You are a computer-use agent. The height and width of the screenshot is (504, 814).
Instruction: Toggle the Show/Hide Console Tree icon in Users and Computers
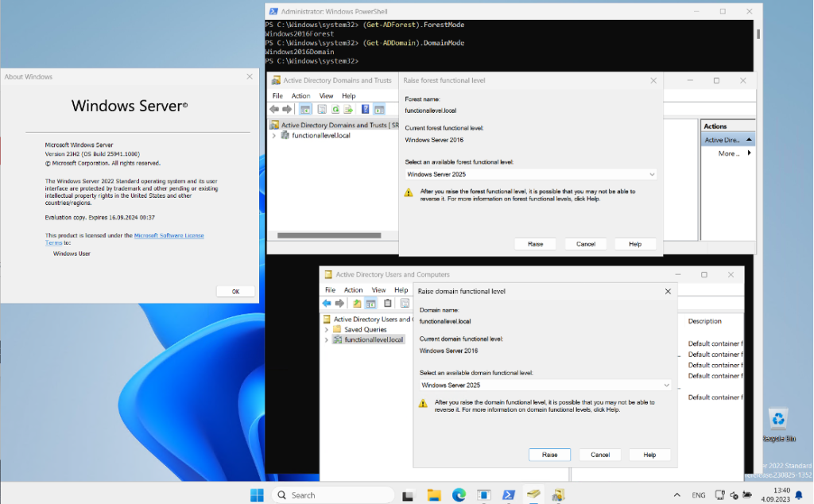coord(370,302)
